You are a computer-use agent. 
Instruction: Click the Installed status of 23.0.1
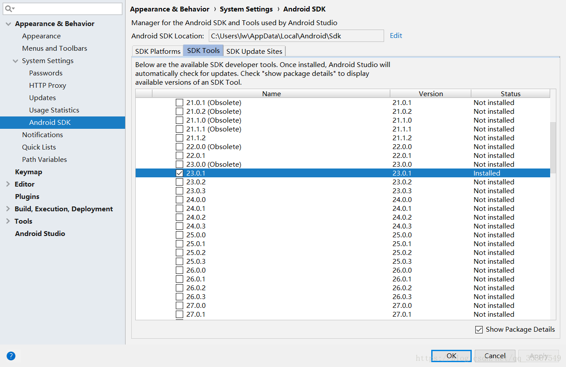tap(487, 173)
